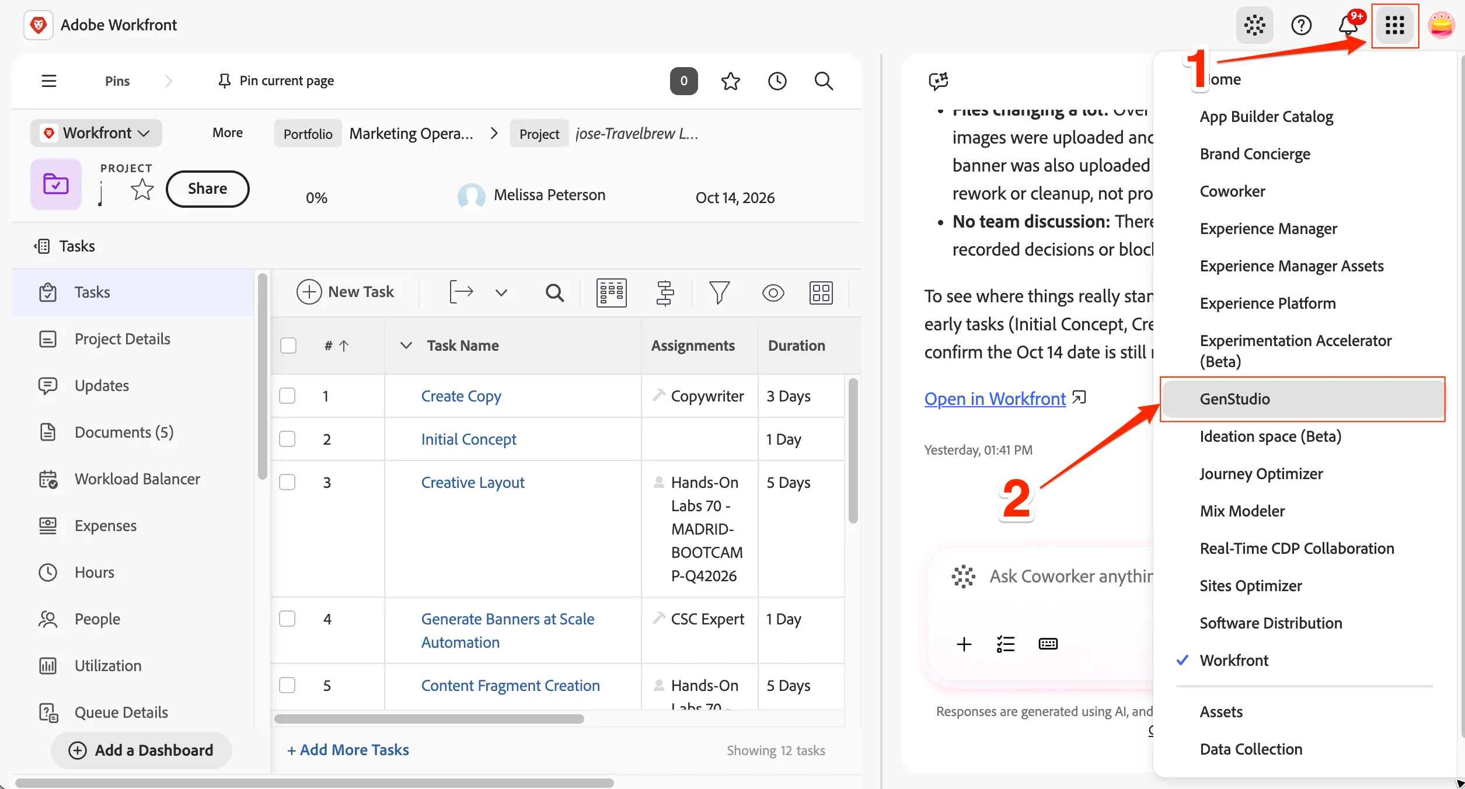The height and width of the screenshot is (789, 1465).
Task: Open the search magnifier in the top bar
Action: [x=824, y=81]
